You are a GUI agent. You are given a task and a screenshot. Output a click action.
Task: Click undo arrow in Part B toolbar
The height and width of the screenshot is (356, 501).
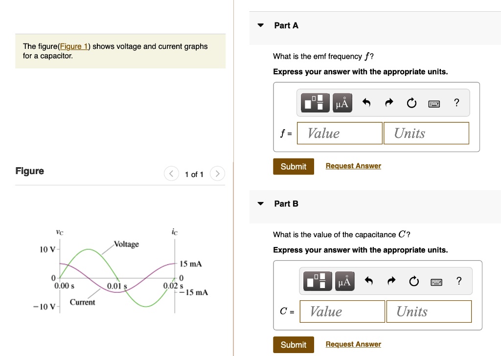click(369, 281)
